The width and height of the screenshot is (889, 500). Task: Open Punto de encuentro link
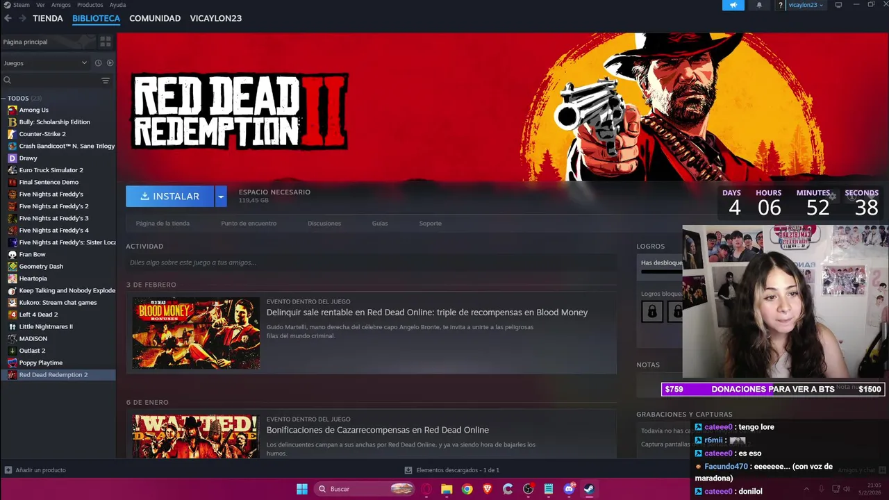pyautogui.click(x=249, y=224)
